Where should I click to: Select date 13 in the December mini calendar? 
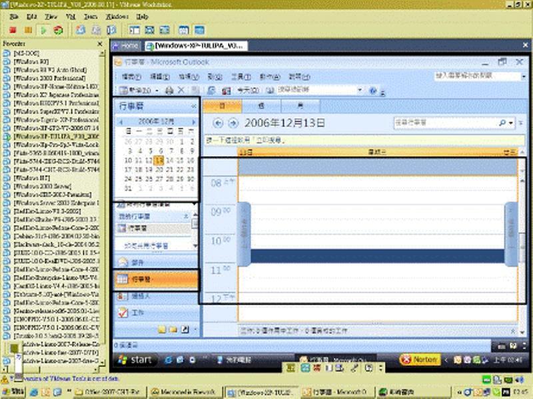(x=159, y=160)
